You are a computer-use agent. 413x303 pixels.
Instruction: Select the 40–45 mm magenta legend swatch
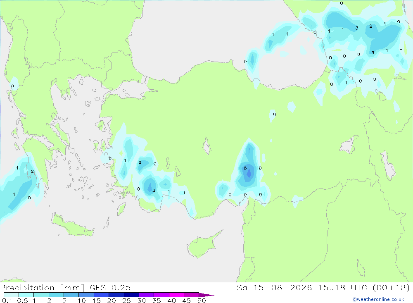176,295
